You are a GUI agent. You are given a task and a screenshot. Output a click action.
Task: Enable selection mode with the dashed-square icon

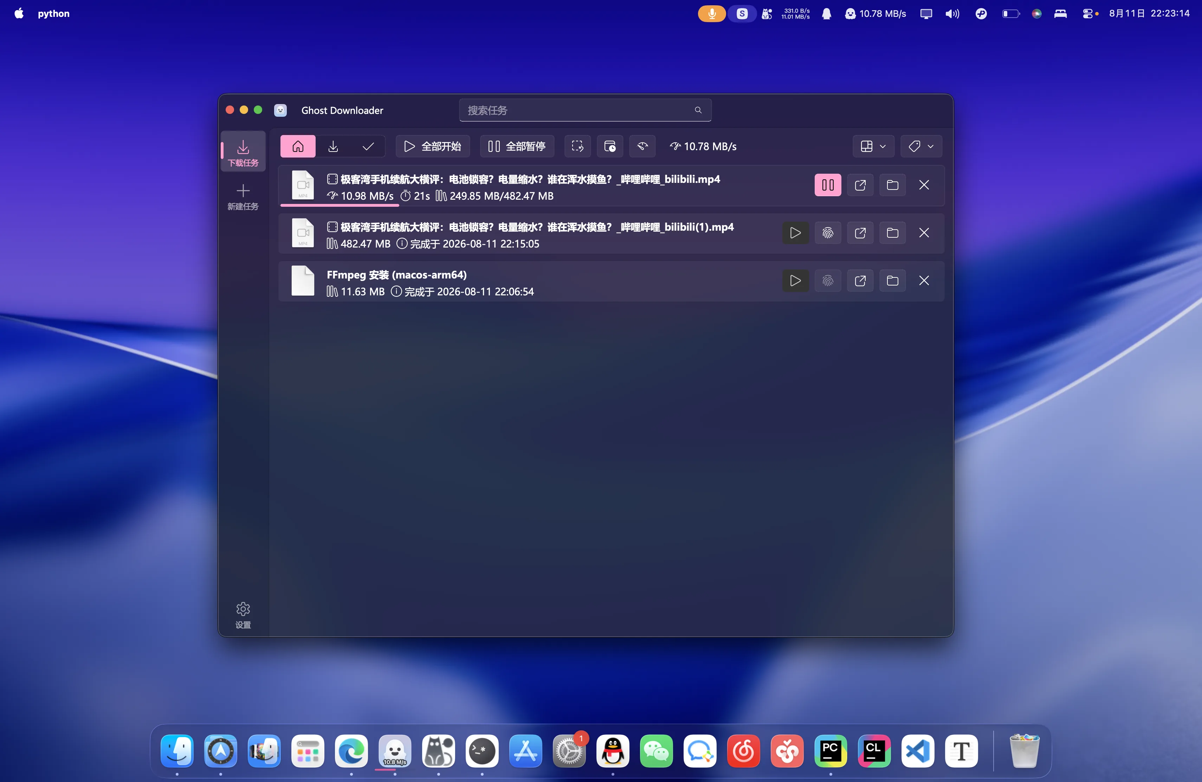tap(577, 146)
